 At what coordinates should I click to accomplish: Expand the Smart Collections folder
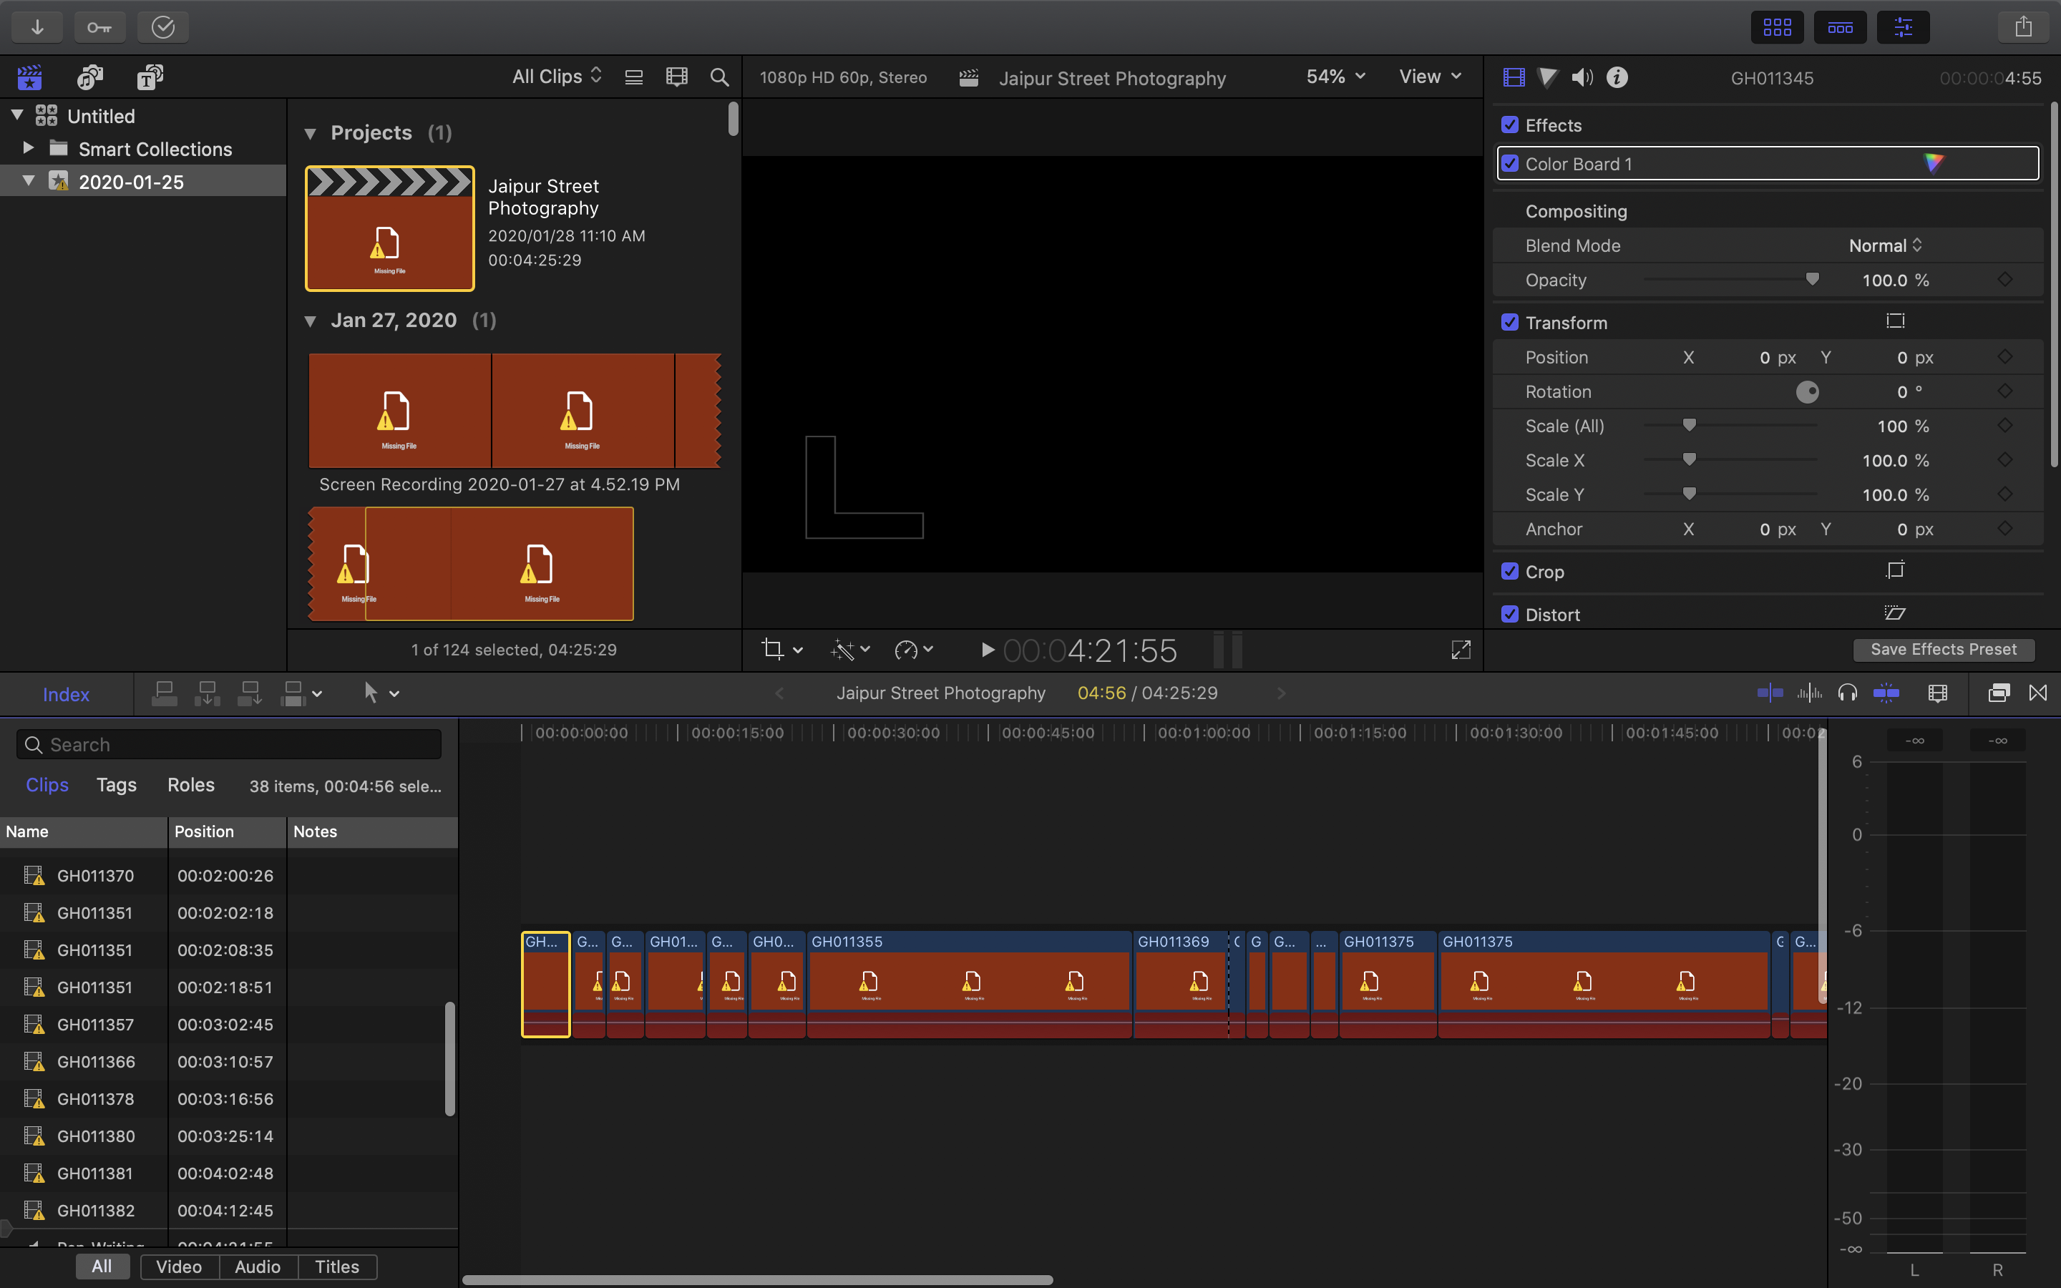tap(28, 148)
